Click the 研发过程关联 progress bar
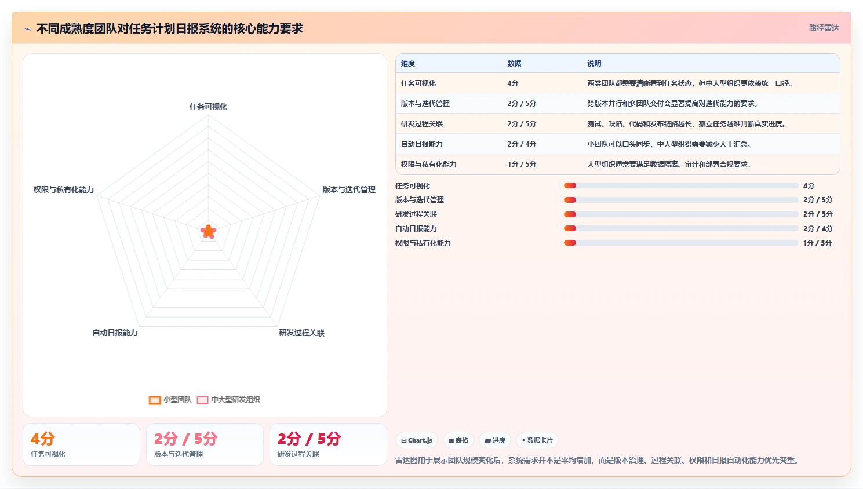This screenshot has height=489, width=863. (x=681, y=214)
